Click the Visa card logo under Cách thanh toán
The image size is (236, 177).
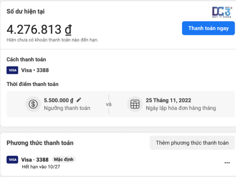click(x=12, y=70)
